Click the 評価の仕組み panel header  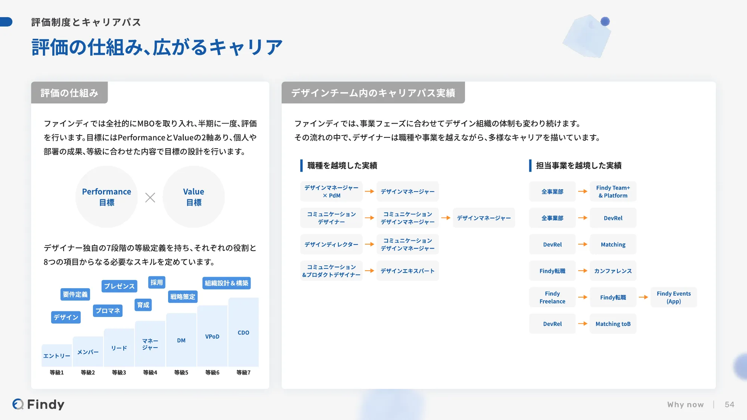click(x=69, y=93)
